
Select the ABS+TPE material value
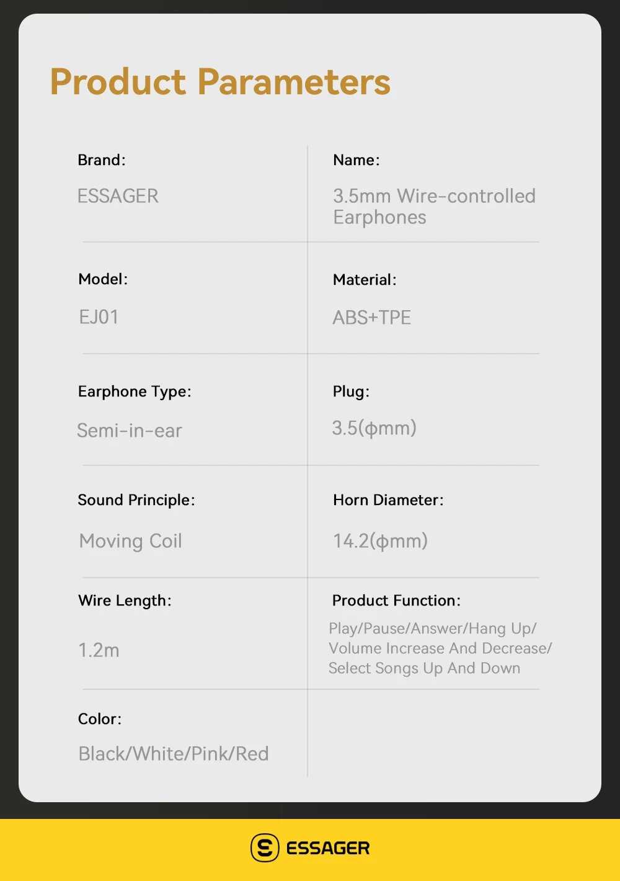371,318
